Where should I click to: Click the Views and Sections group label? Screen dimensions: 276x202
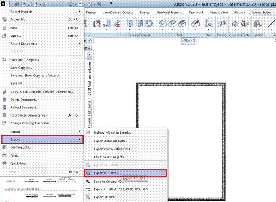pos(240,35)
